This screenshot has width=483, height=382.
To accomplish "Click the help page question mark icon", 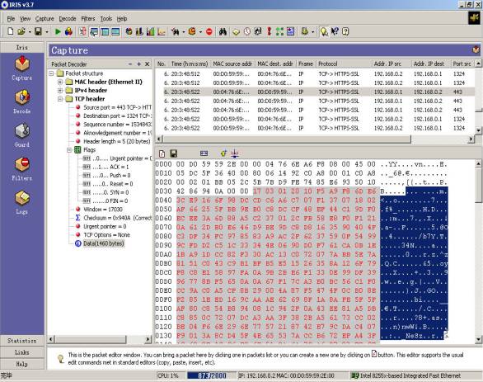I will pos(345,31).
